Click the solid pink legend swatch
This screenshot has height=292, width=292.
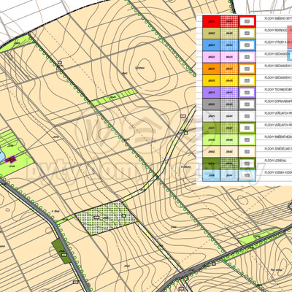click(212, 57)
